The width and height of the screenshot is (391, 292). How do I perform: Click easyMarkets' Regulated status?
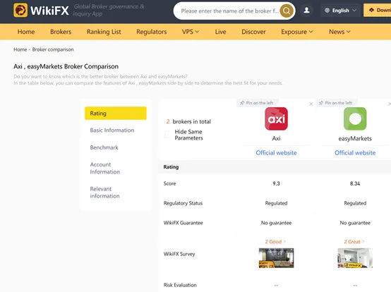355,203
